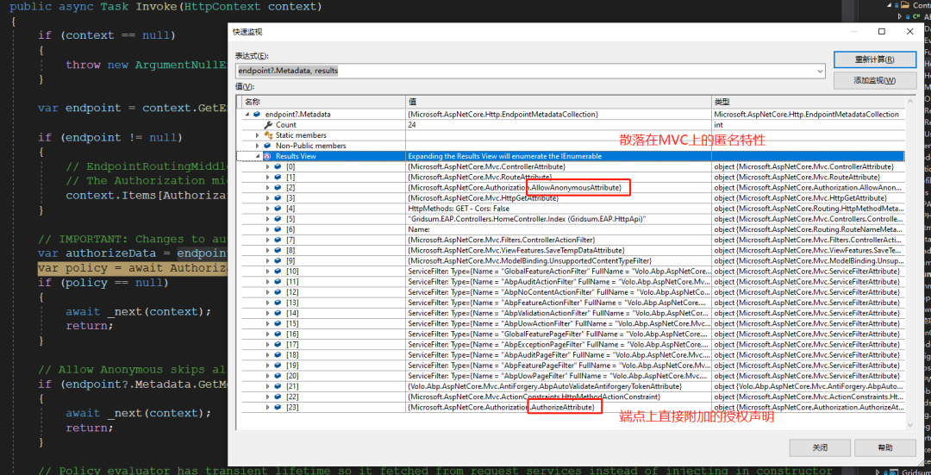931x475 pixels.
Task: Click the cube icon of row [7]
Action: [278, 240]
